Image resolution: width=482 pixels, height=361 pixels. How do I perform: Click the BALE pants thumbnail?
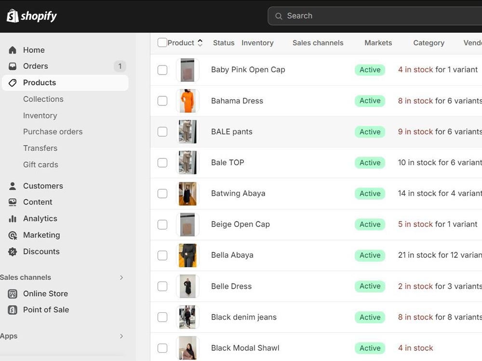pos(187,132)
